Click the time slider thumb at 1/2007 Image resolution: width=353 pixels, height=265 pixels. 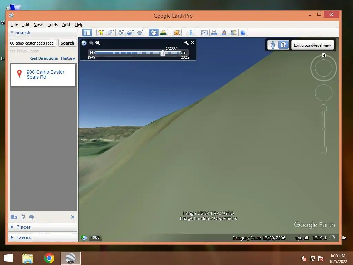(163, 53)
